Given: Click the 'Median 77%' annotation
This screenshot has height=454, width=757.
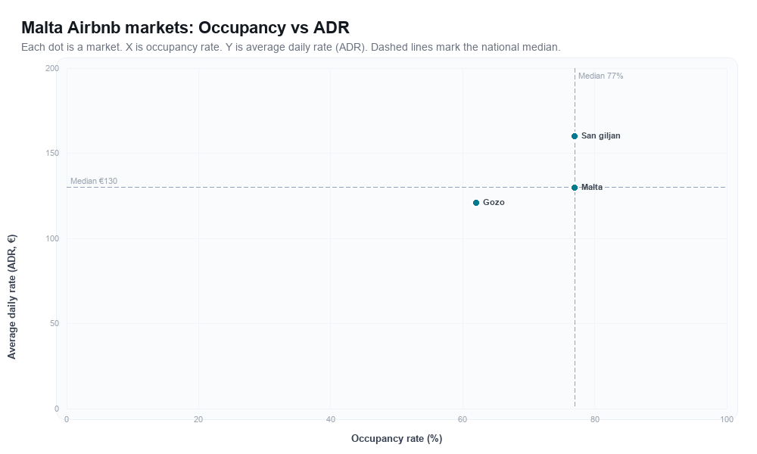Looking at the screenshot, I should pos(600,76).
